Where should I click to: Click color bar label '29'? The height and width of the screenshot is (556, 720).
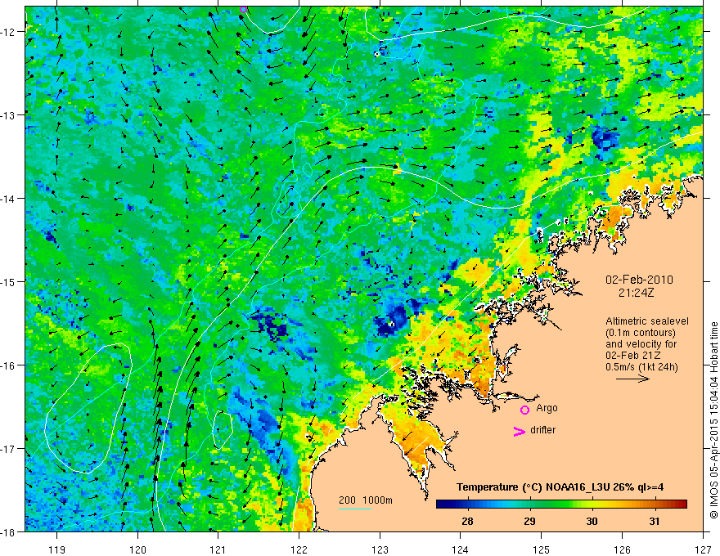pyautogui.click(x=530, y=522)
